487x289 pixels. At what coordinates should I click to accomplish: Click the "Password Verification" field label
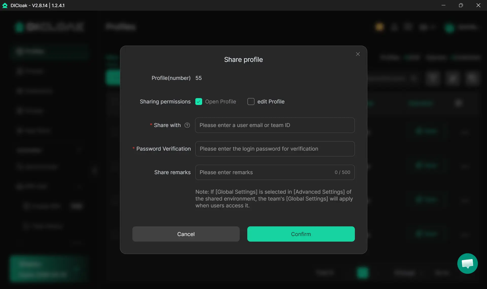coord(163,149)
